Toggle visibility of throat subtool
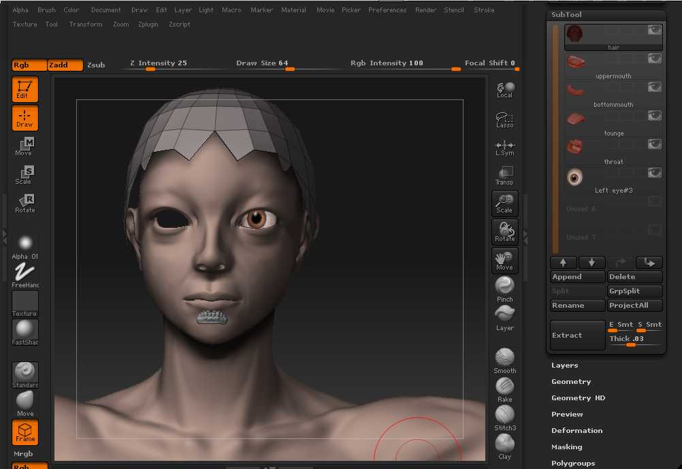Viewport: 682px width, 469px height. [x=654, y=144]
